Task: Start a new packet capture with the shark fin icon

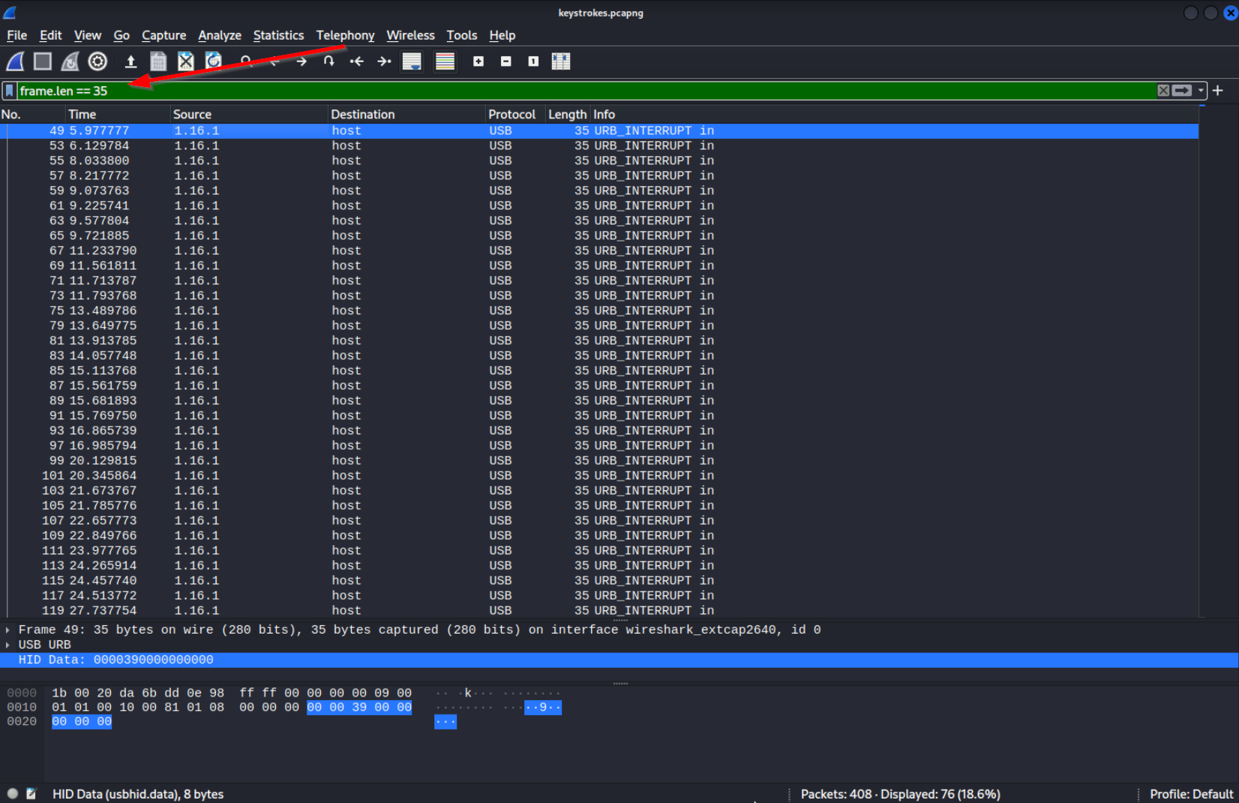Action: pos(15,61)
